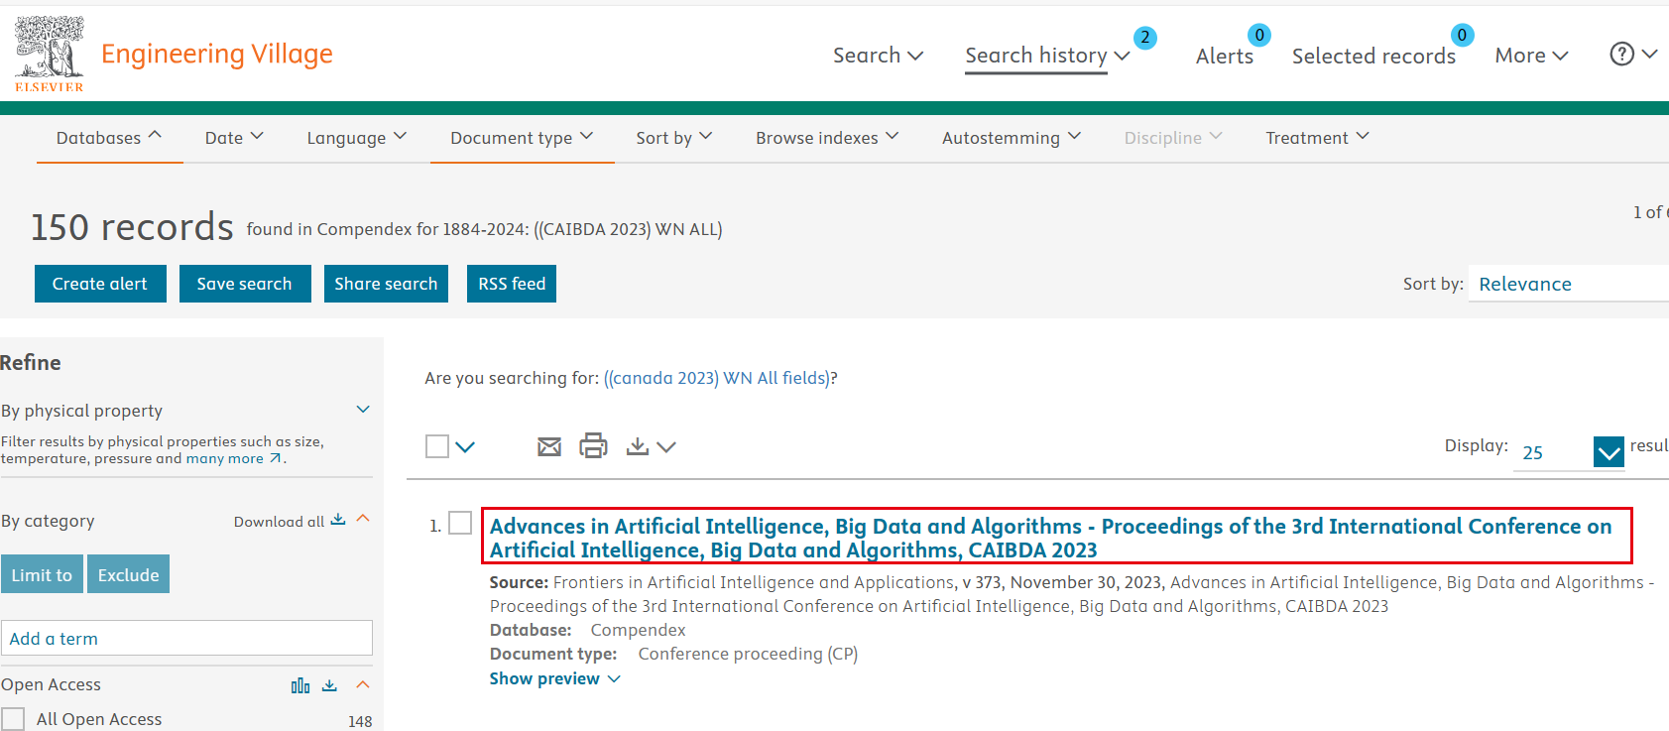The width and height of the screenshot is (1669, 731).
Task: Download selected records icon
Action: coord(638,446)
